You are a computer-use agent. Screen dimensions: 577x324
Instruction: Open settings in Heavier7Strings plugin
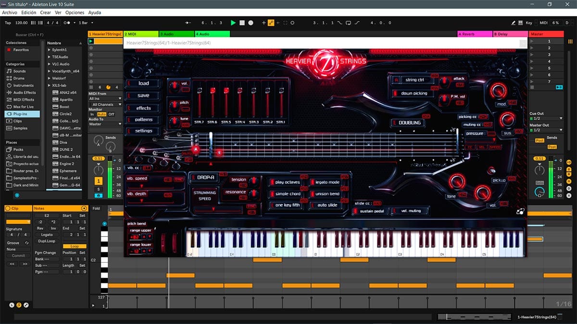pyautogui.click(x=143, y=131)
